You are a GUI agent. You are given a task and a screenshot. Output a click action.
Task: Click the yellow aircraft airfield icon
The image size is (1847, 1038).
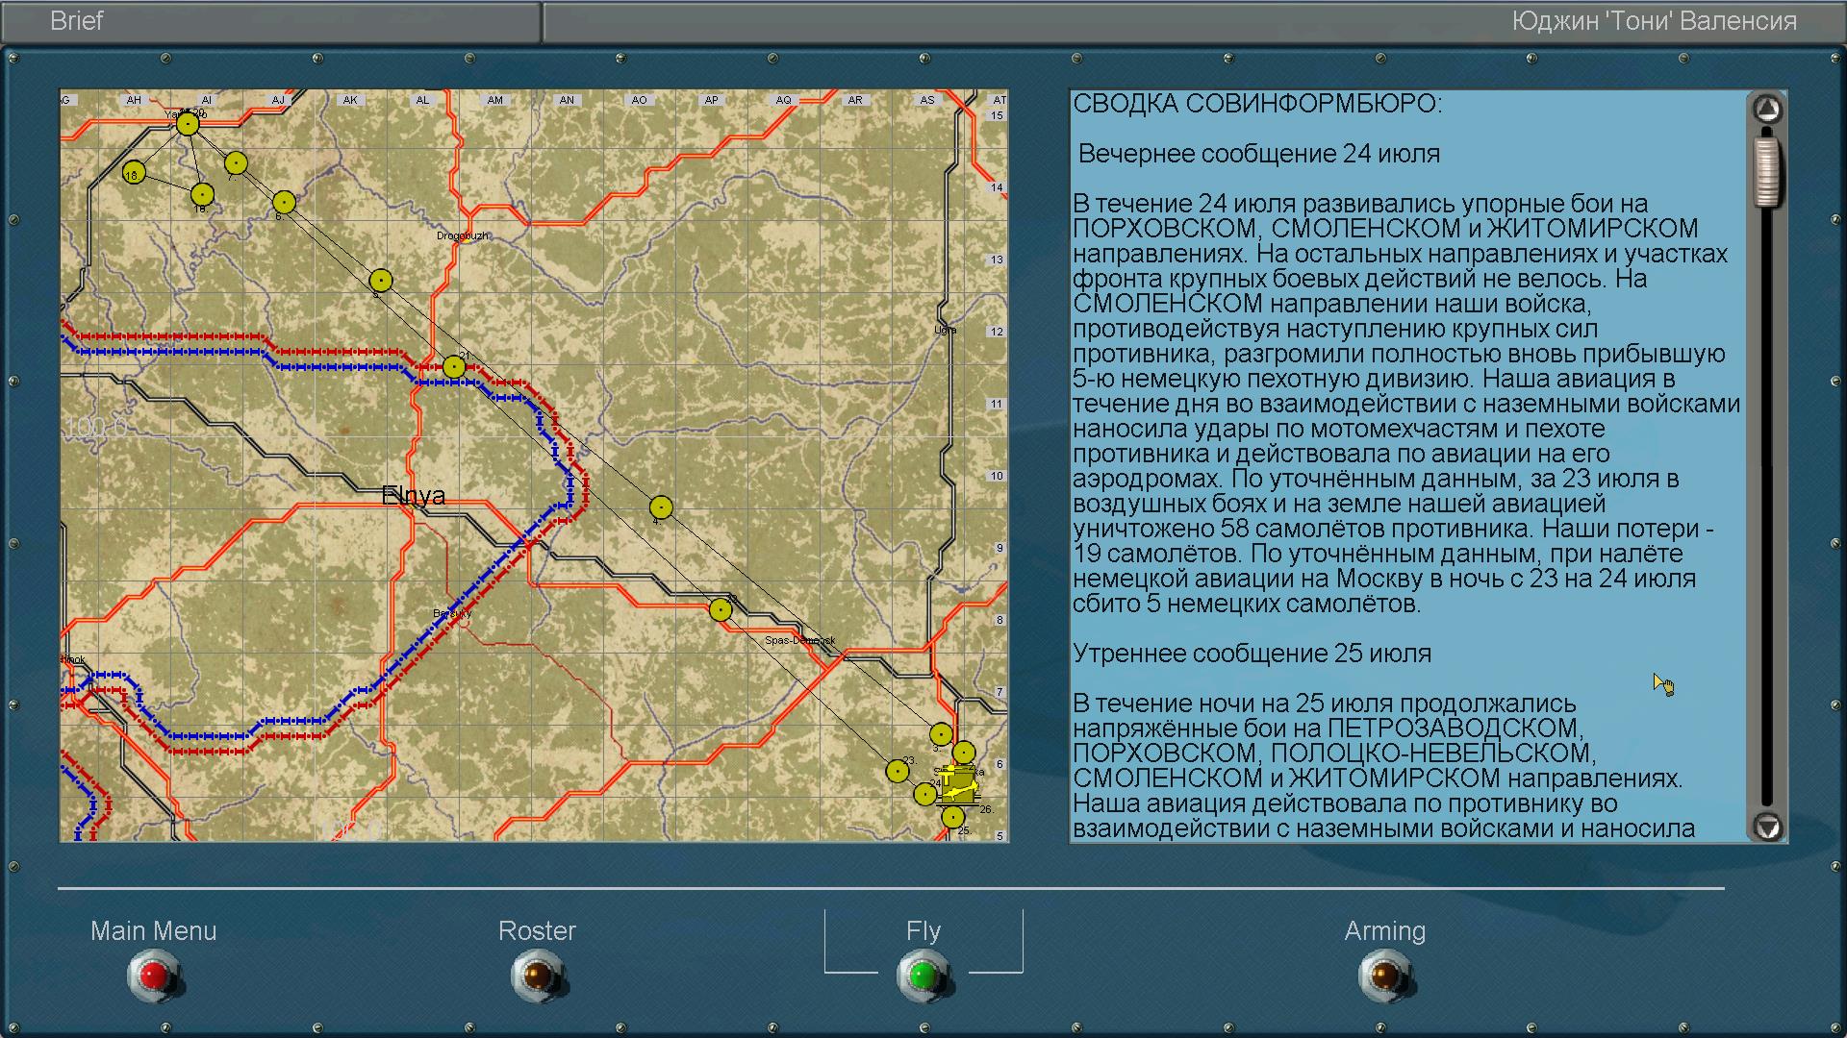tap(958, 785)
